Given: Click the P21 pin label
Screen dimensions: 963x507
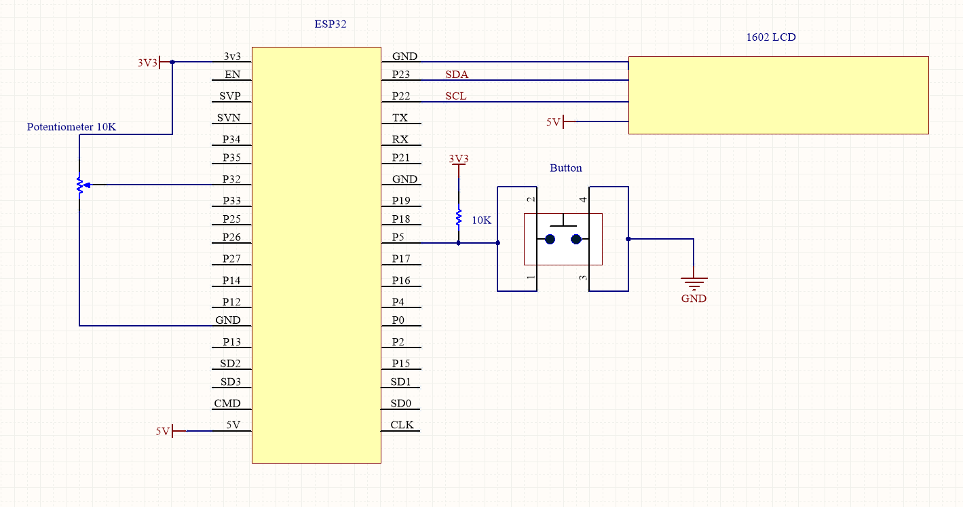Looking at the screenshot, I should click(401, 157).
